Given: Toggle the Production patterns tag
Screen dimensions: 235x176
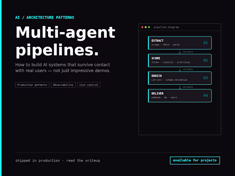Looking at the screenshot, I should click(x=32, y=85).
